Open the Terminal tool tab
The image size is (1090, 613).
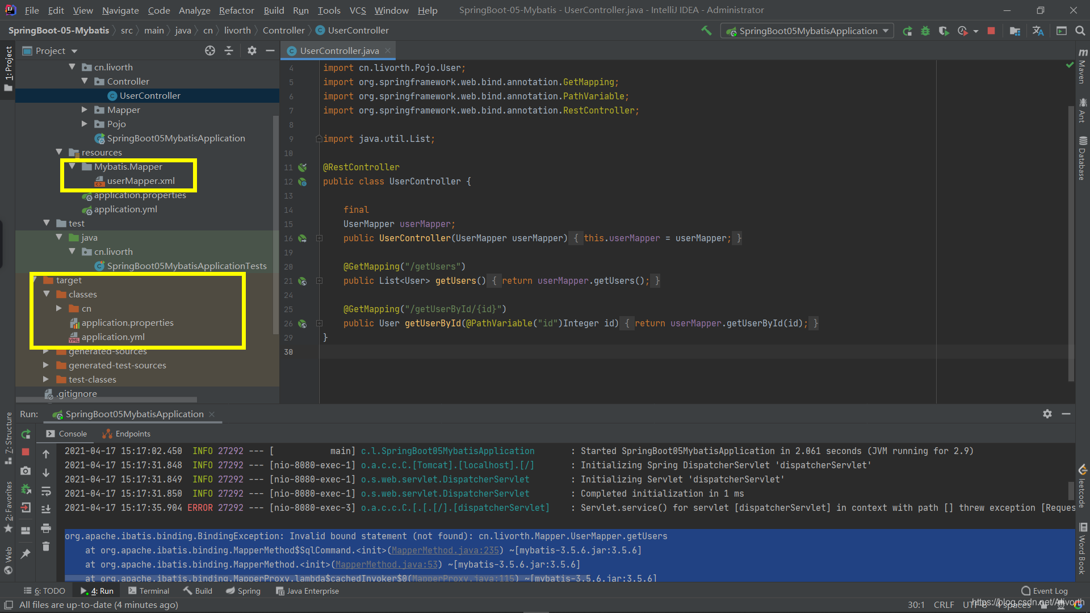tap(149, 591)
